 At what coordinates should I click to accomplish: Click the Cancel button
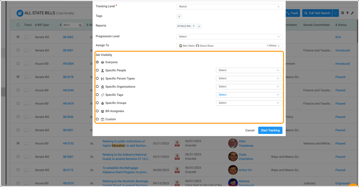[x=250, y=130]
